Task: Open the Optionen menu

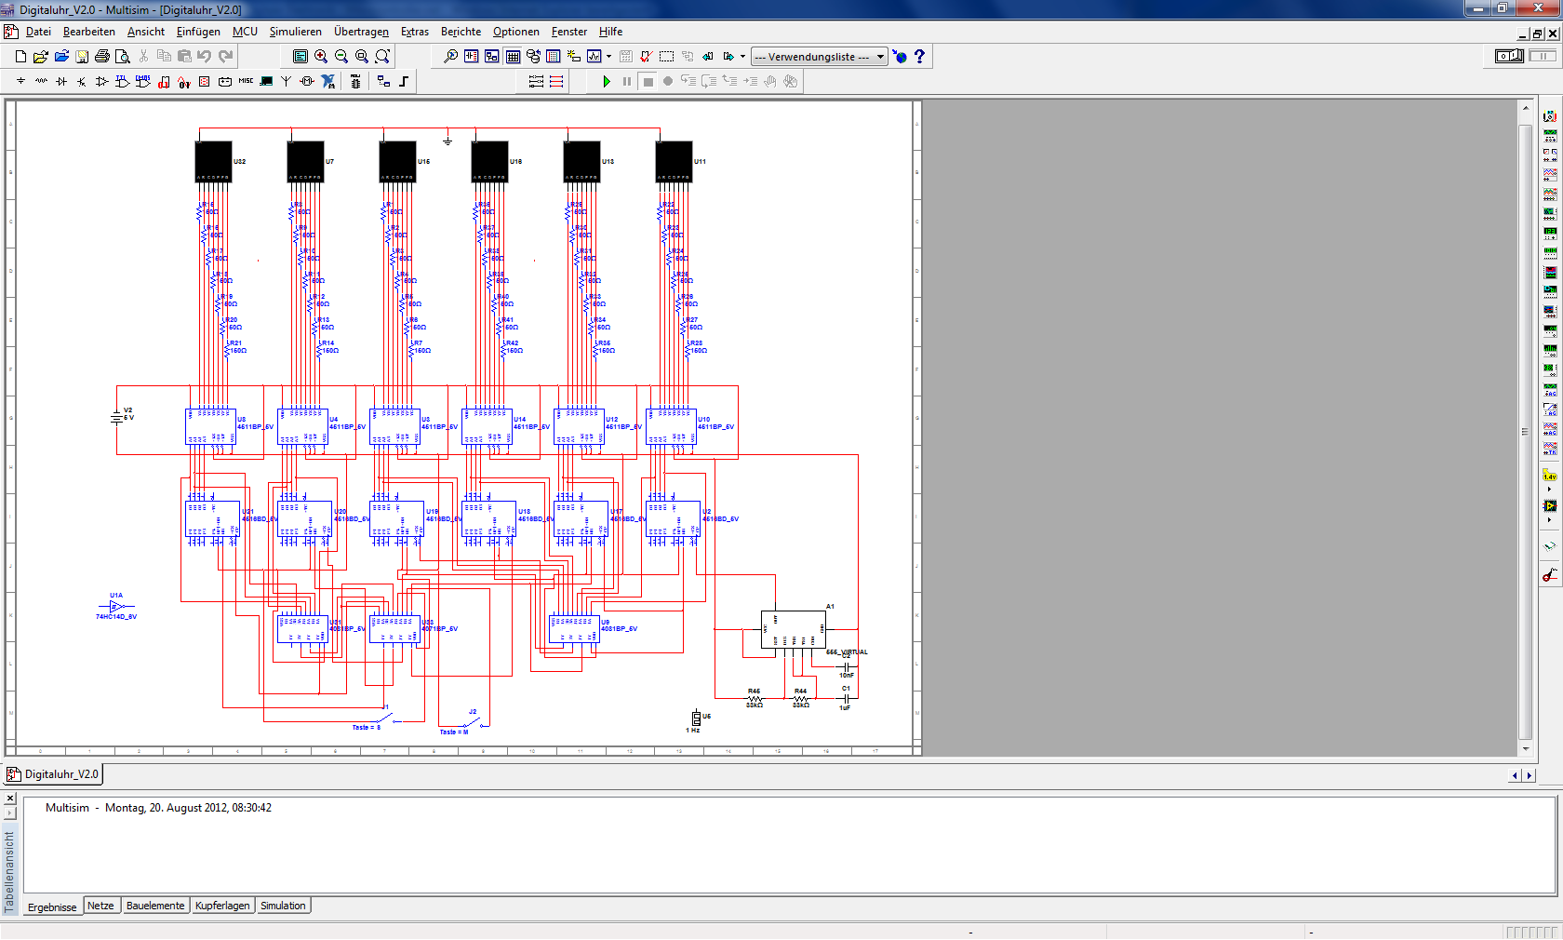Action: tap(516, 32)
